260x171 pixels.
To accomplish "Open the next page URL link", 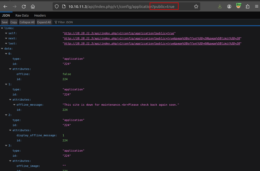I will click(x=152, y=38).
